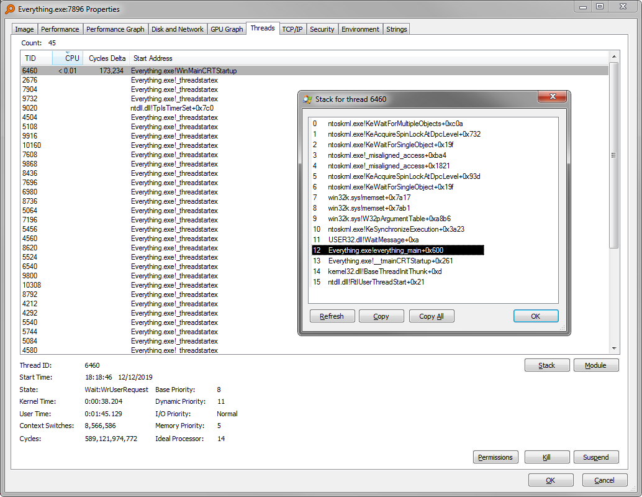Sort by Cycles Delta column header

click(x=106, y=58)
